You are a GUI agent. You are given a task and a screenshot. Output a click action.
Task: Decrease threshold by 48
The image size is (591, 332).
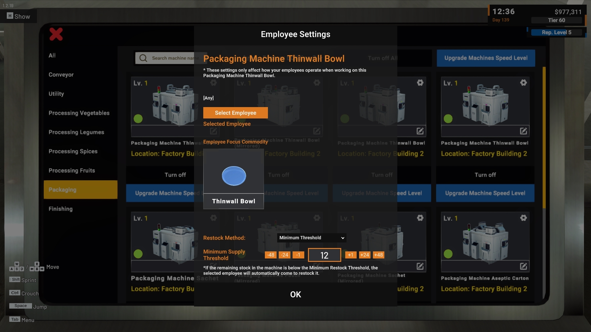271,255
